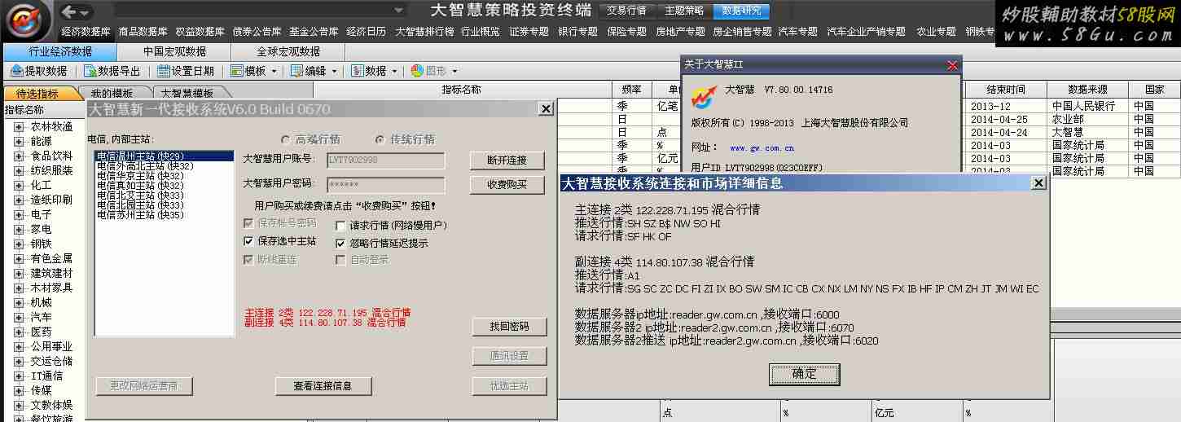Screen dimensions: 1181x422
Task: Select the 建筑建材 tree item
Action: (x=51, y=273)
